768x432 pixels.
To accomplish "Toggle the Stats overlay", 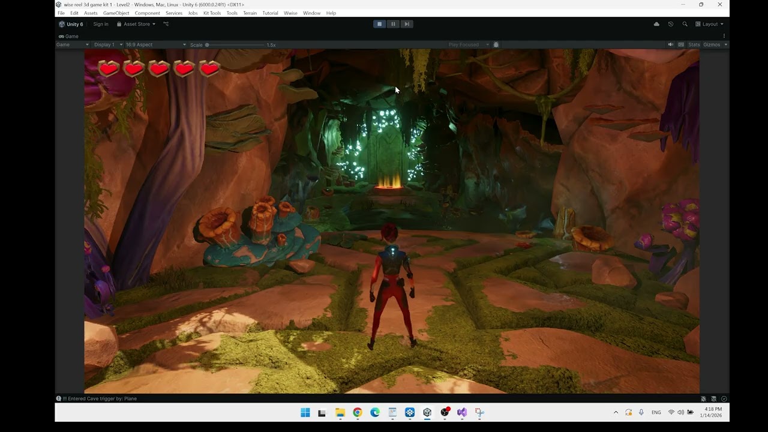I will tap(694, 45).
